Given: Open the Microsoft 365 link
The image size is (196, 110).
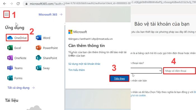Looking at the screenshot, I should pos(48,15).
